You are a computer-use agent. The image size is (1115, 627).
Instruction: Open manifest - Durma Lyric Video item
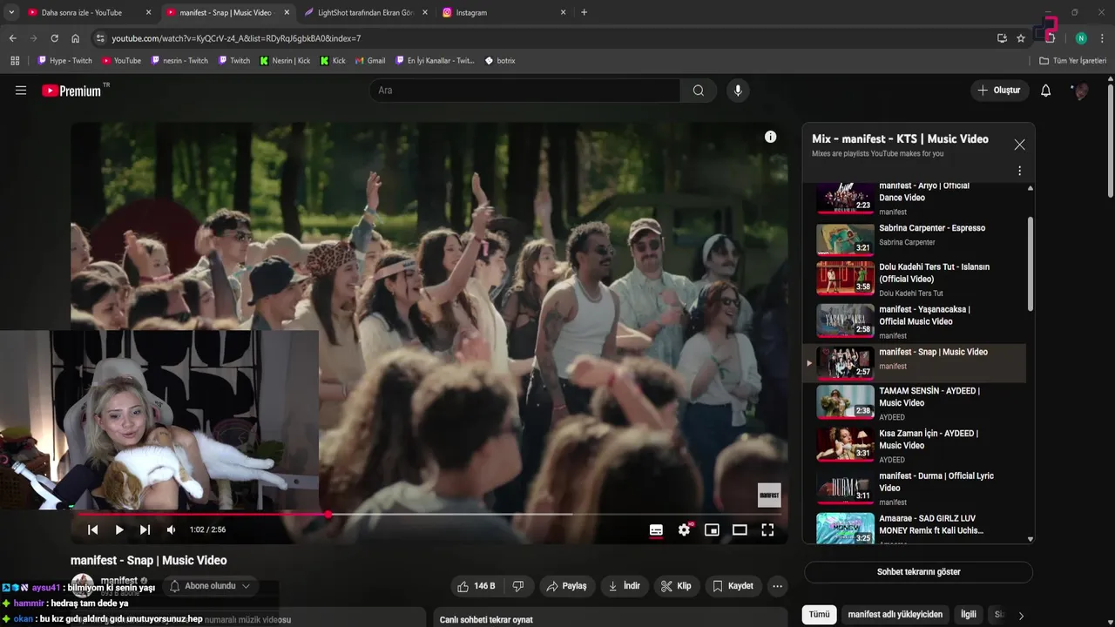(916, 488)
